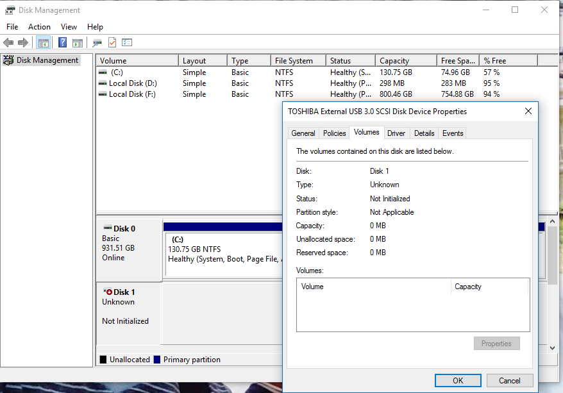Viewport: 563px width, 393px height.
Task: Click the Capacity column in dialog's volumes list
Action: [490, 287]
